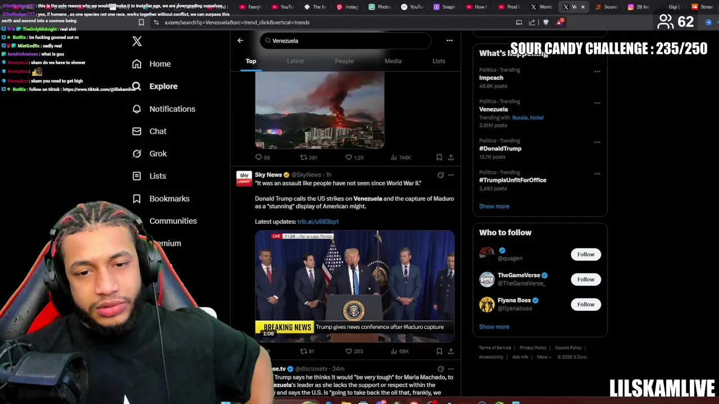
Task: Open more options on disclosetv post
Action: 450,369
